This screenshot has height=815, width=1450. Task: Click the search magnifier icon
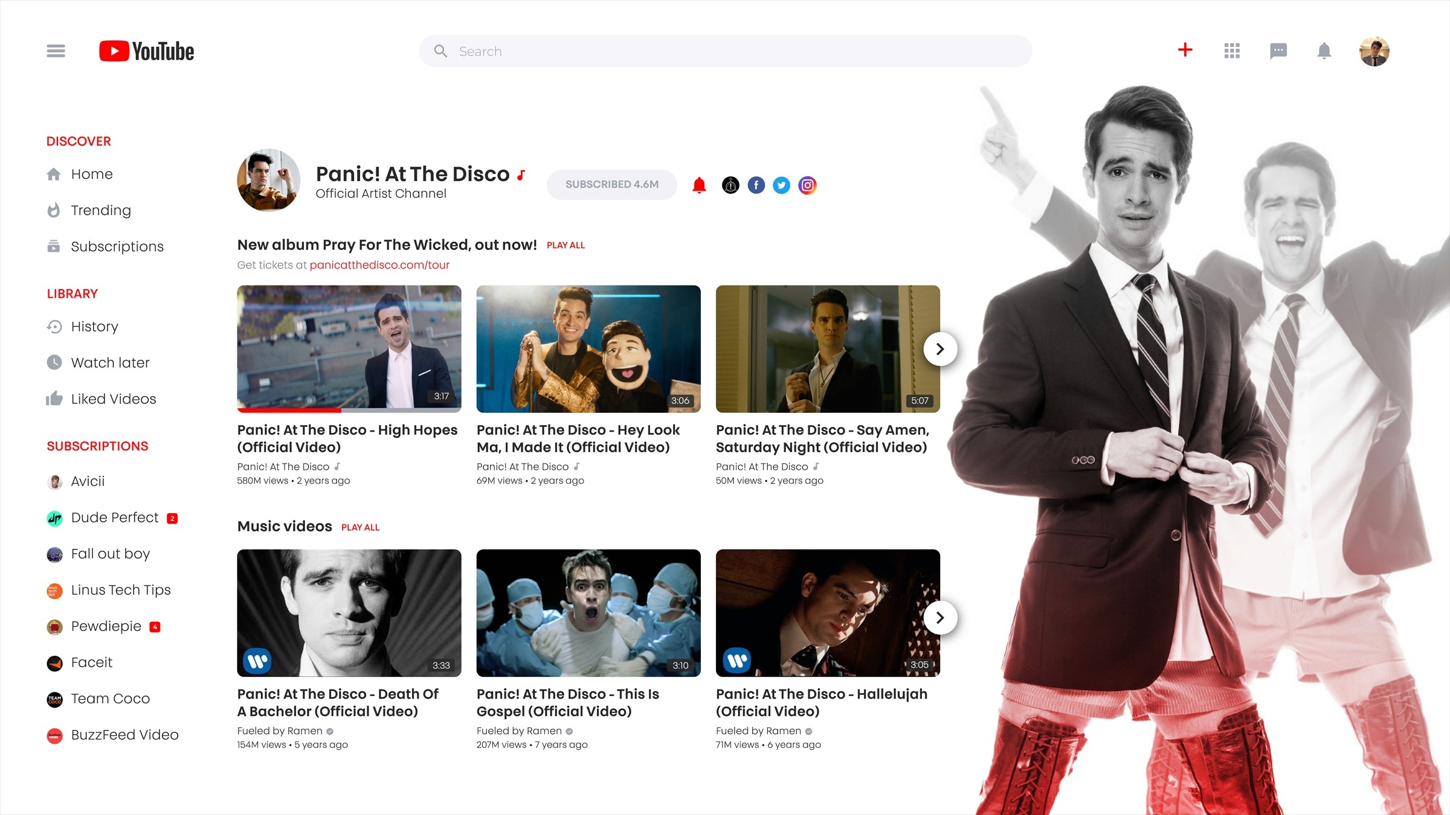(441, 51)
